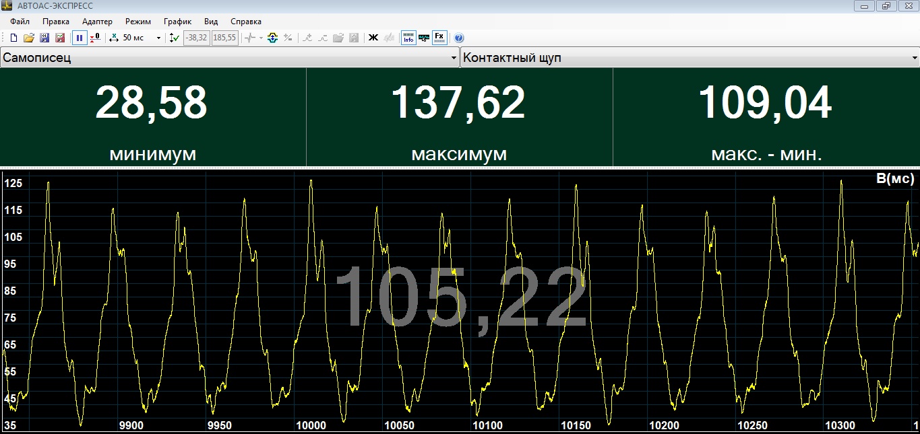Click the vertical auto-scale checkmark icon

174,38
